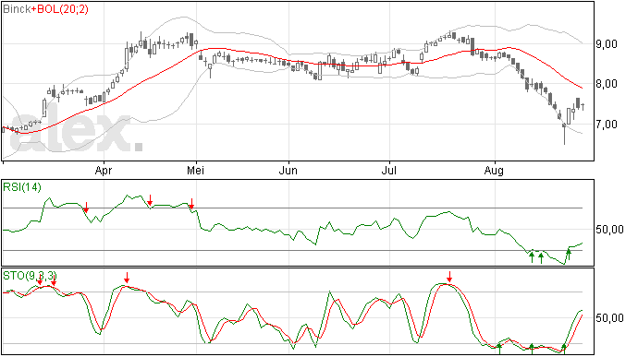The width and height of the screenshot is (638, 357).
Task: Click the STO(9,3,3) panel label
Action: tap(30, 276)
